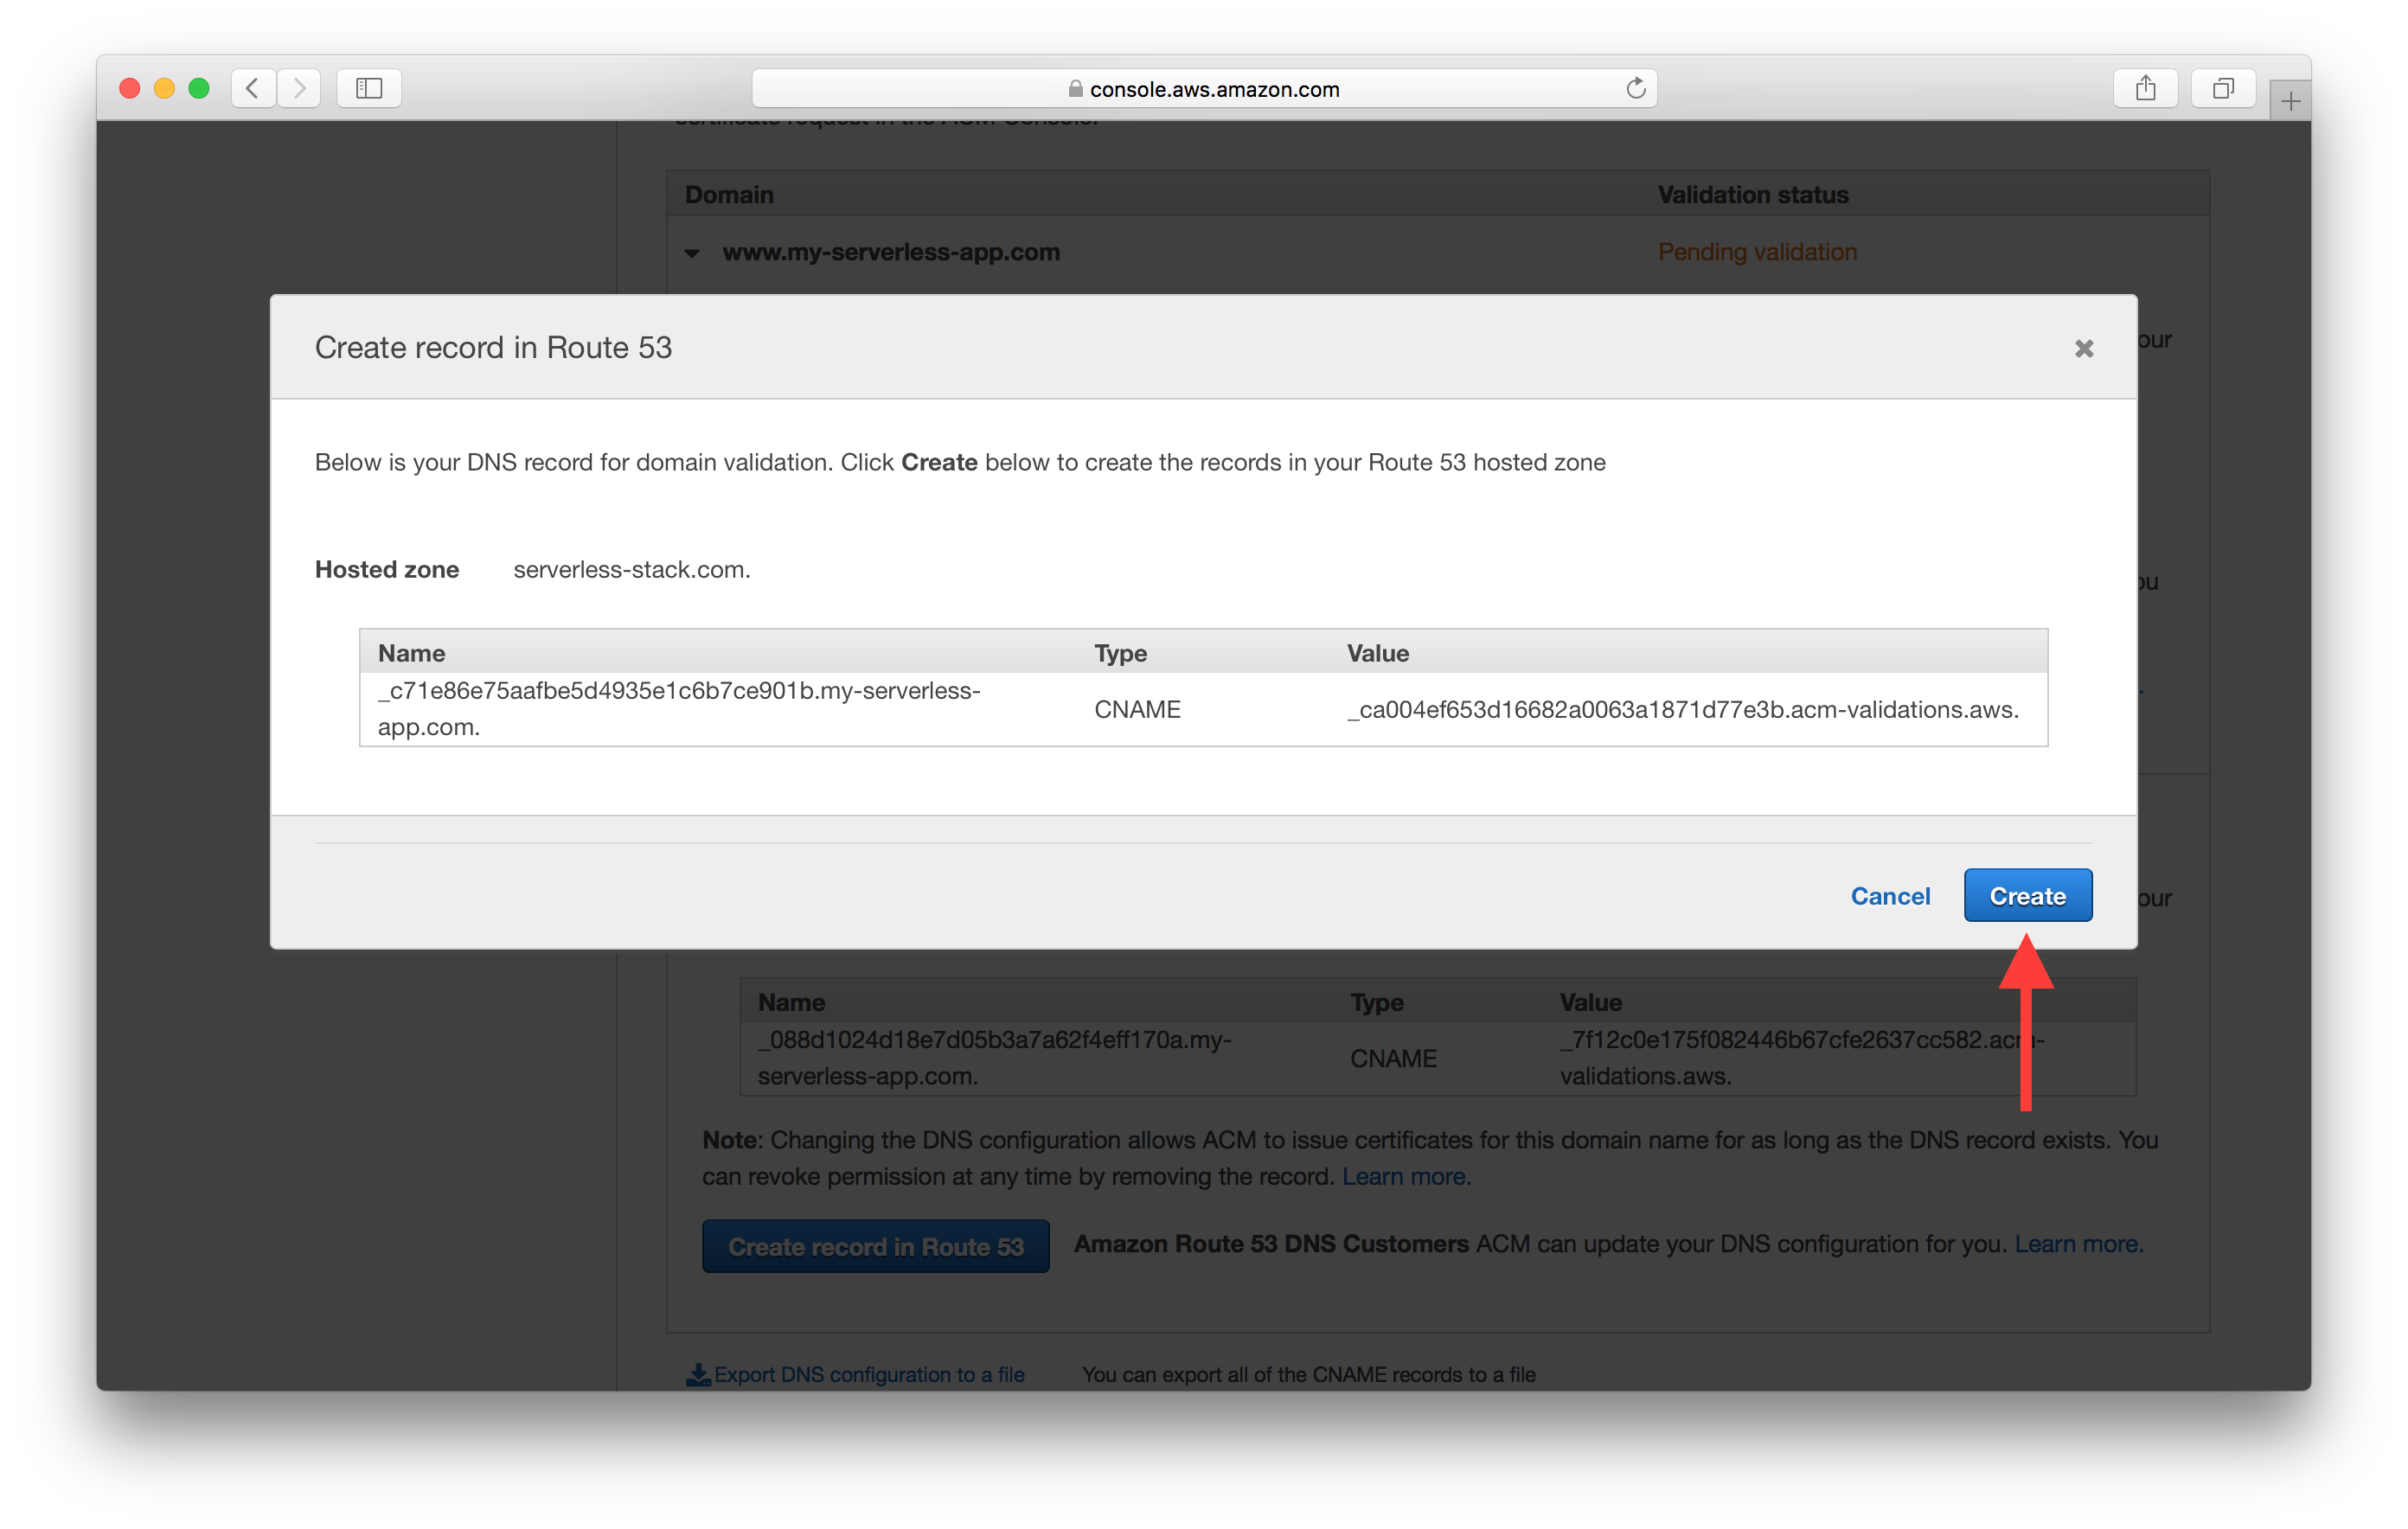The width and height of the screenshot is (2408, 1529).
Task: Click the Safari forward navigation arrow
Action: pos(299,88)
